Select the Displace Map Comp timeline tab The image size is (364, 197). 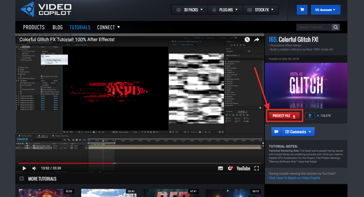(62, 136)
